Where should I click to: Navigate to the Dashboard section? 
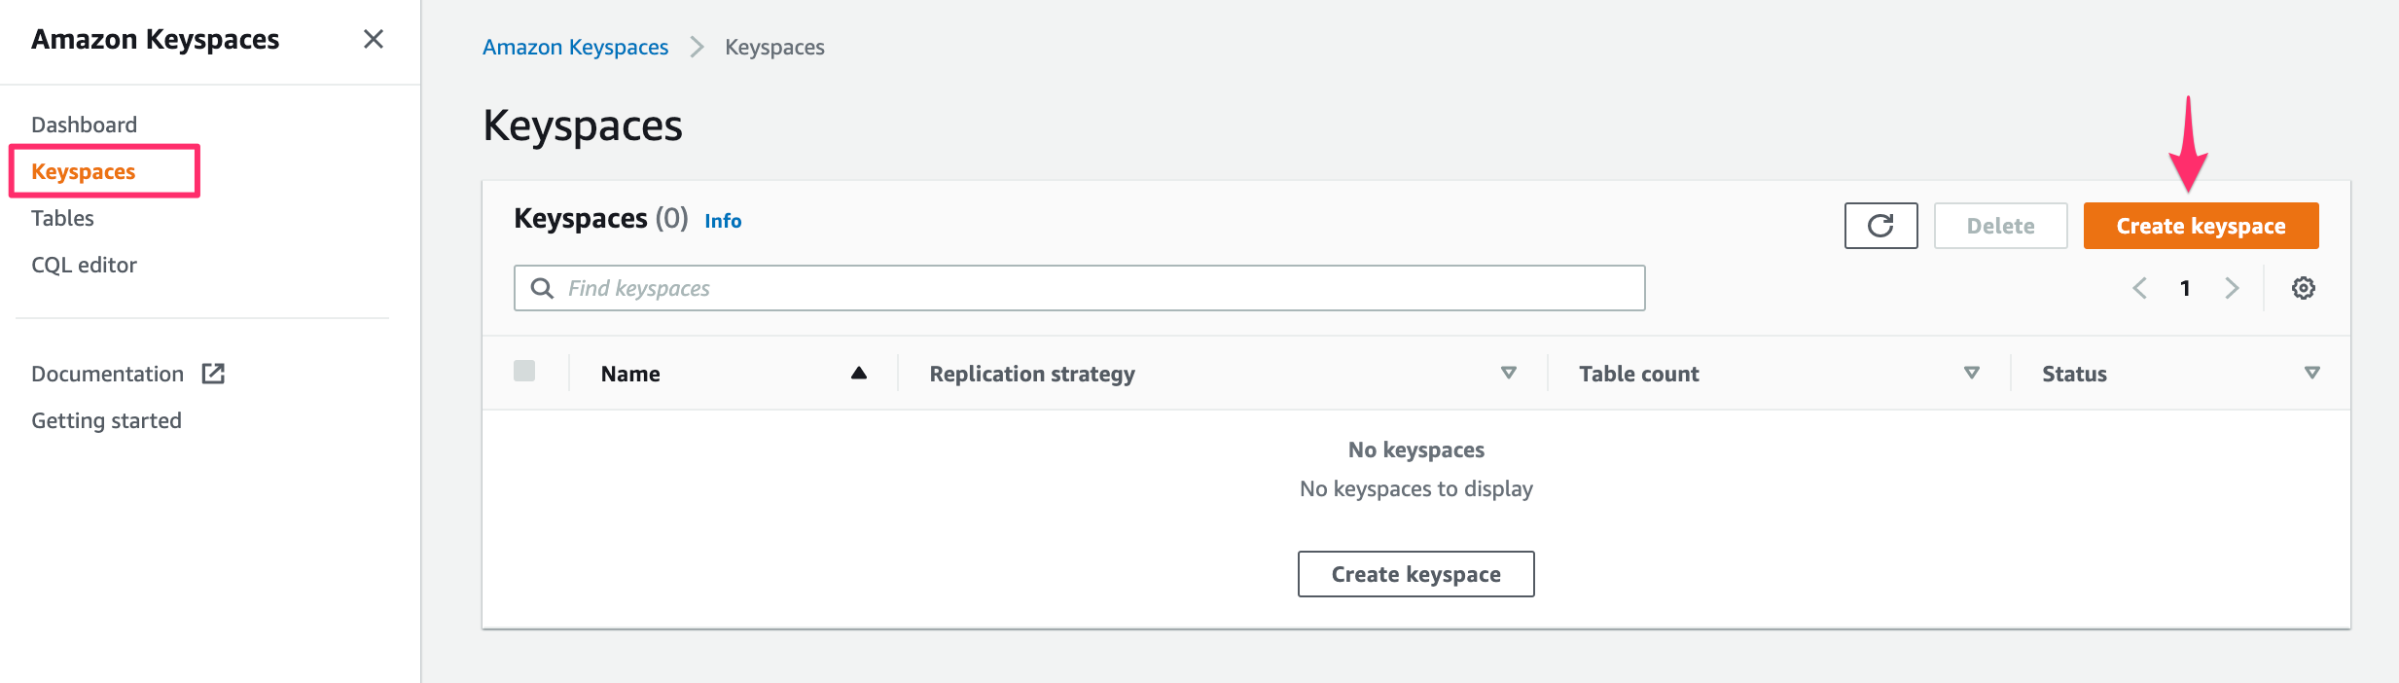pos(84,124)
